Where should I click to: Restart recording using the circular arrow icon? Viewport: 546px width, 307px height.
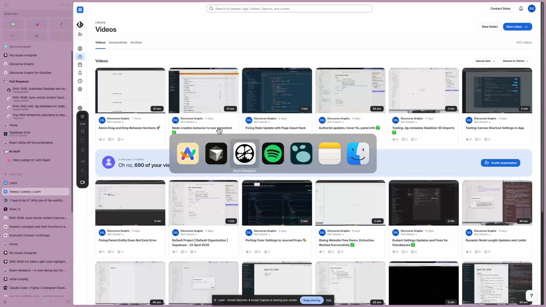83,141
